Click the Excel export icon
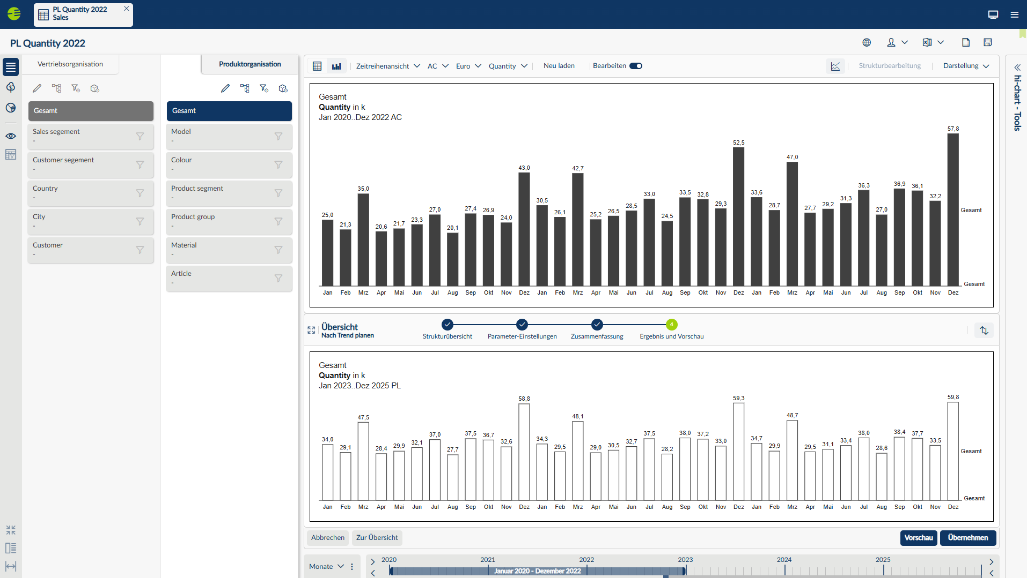Screen dimensions: 1027x578 [927, 42]
